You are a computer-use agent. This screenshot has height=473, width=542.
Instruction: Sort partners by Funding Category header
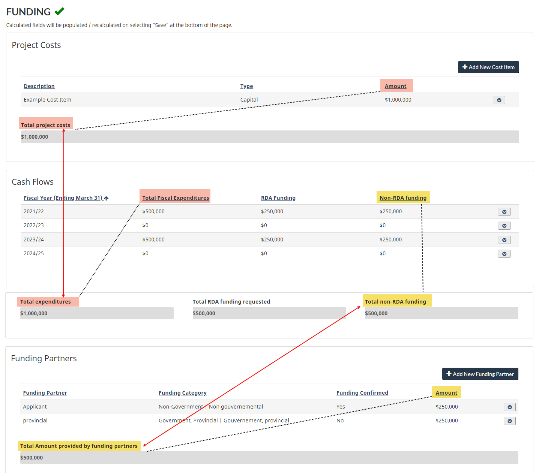coord(182,393)
